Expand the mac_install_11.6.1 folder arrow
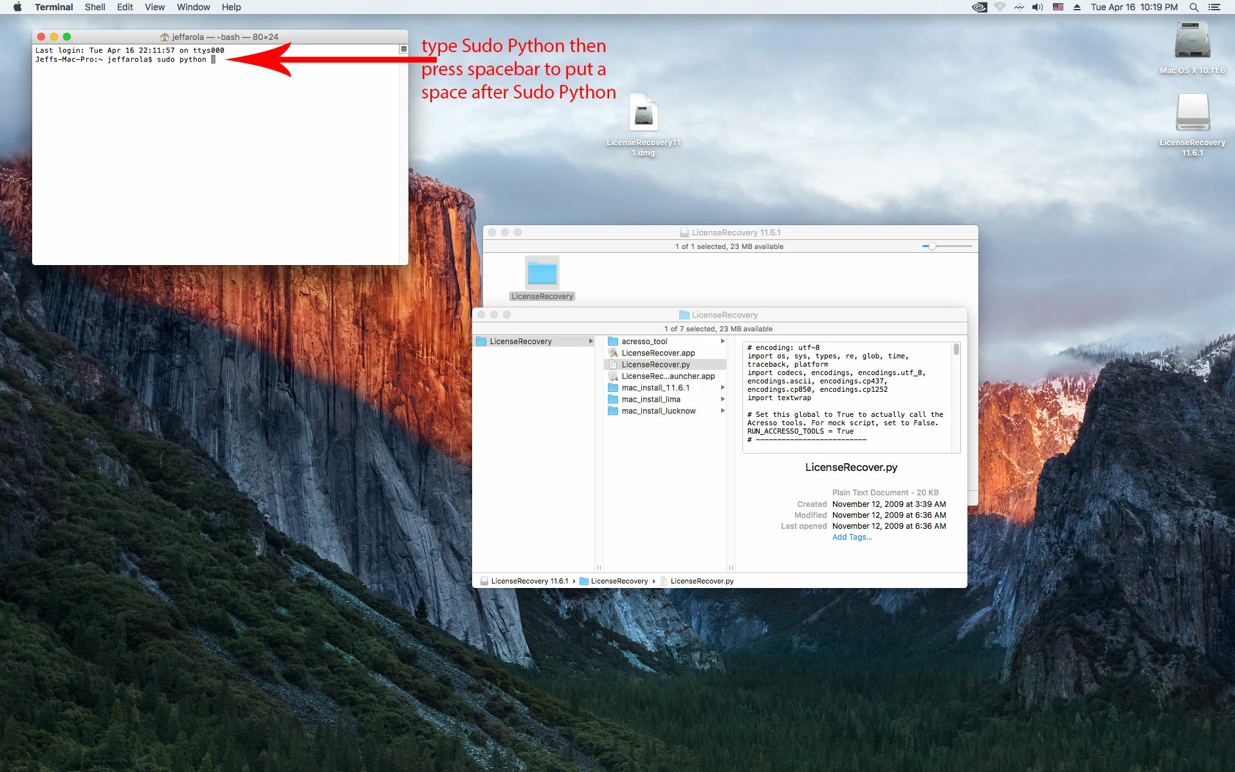This screenshot has width=1235, height=772. tap(722, 388)
